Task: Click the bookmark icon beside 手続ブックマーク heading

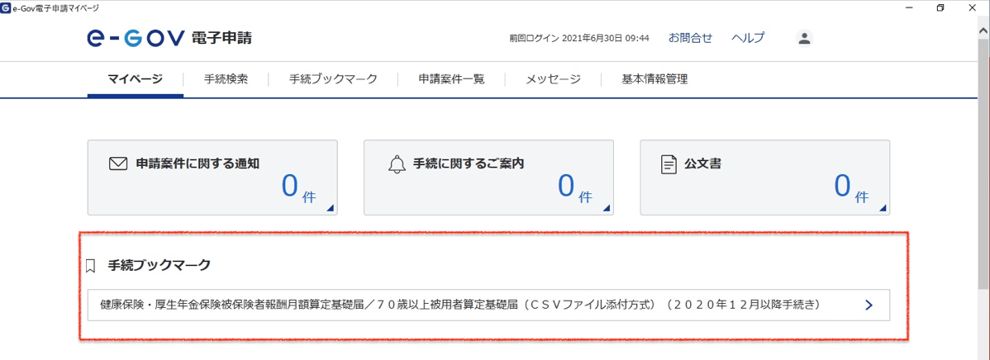Action: coord(90,265)
